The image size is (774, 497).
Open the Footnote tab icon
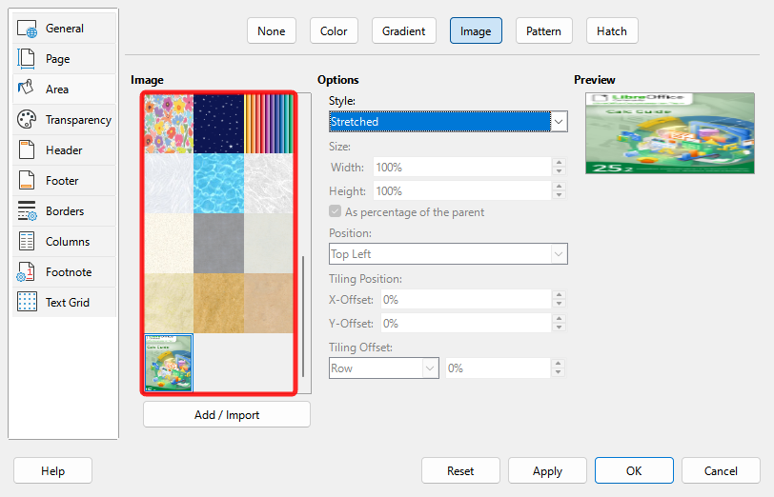[27, 272]
